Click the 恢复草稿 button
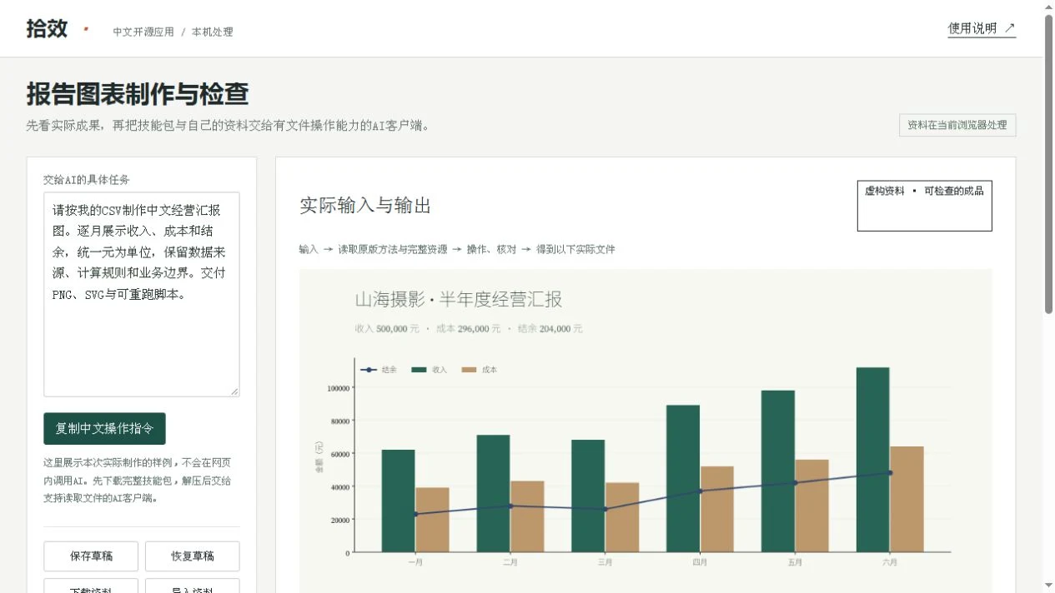 [x=193, y=556]
